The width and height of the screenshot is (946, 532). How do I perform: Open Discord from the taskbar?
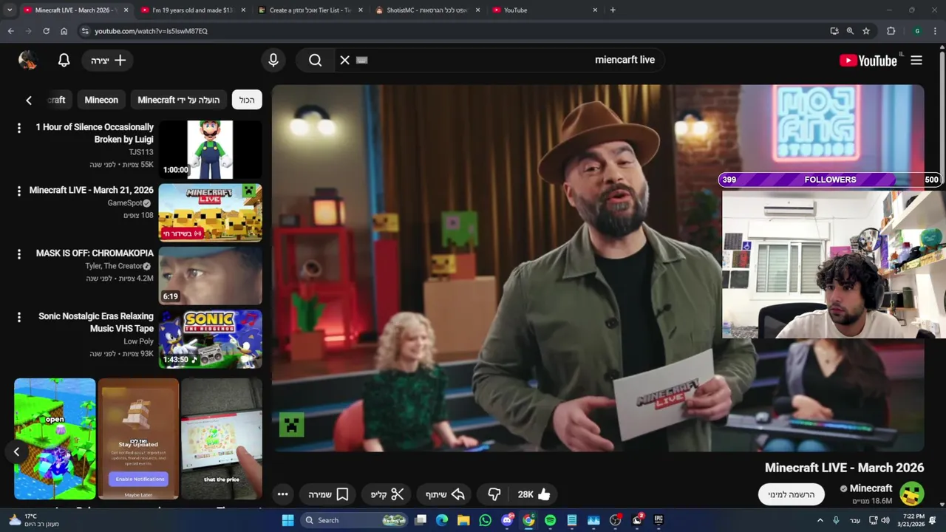pos(507,520)
